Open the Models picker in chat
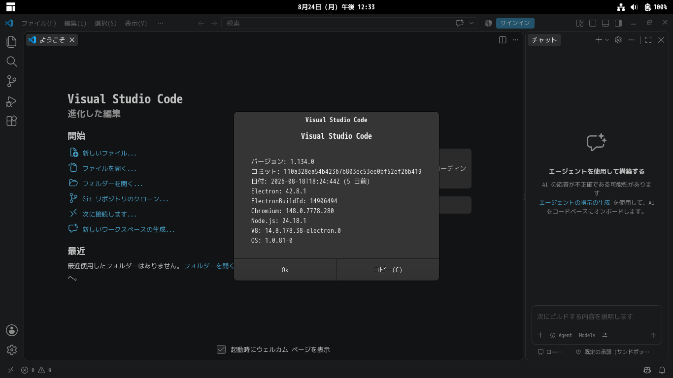Image resolution: width=673 pixels, height=378 pixels. pyautogui.click(x=587, y=335)
